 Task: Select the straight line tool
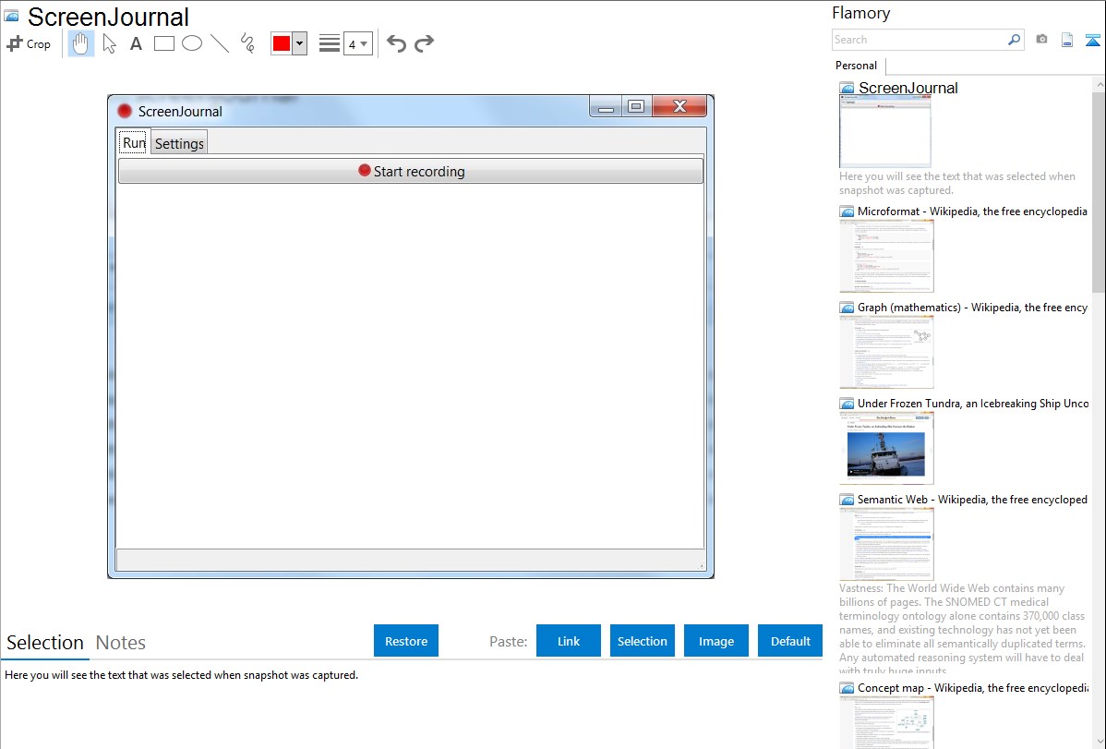click(220, 43)
